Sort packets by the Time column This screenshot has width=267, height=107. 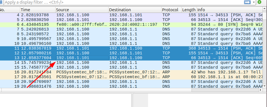pos(38,10)
